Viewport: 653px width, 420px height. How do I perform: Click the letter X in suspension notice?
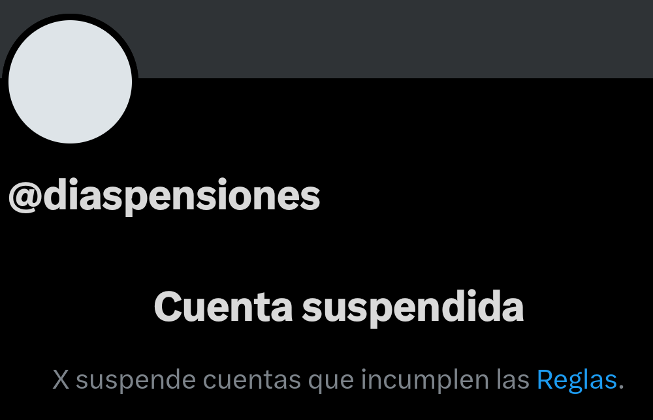[61, 380]
